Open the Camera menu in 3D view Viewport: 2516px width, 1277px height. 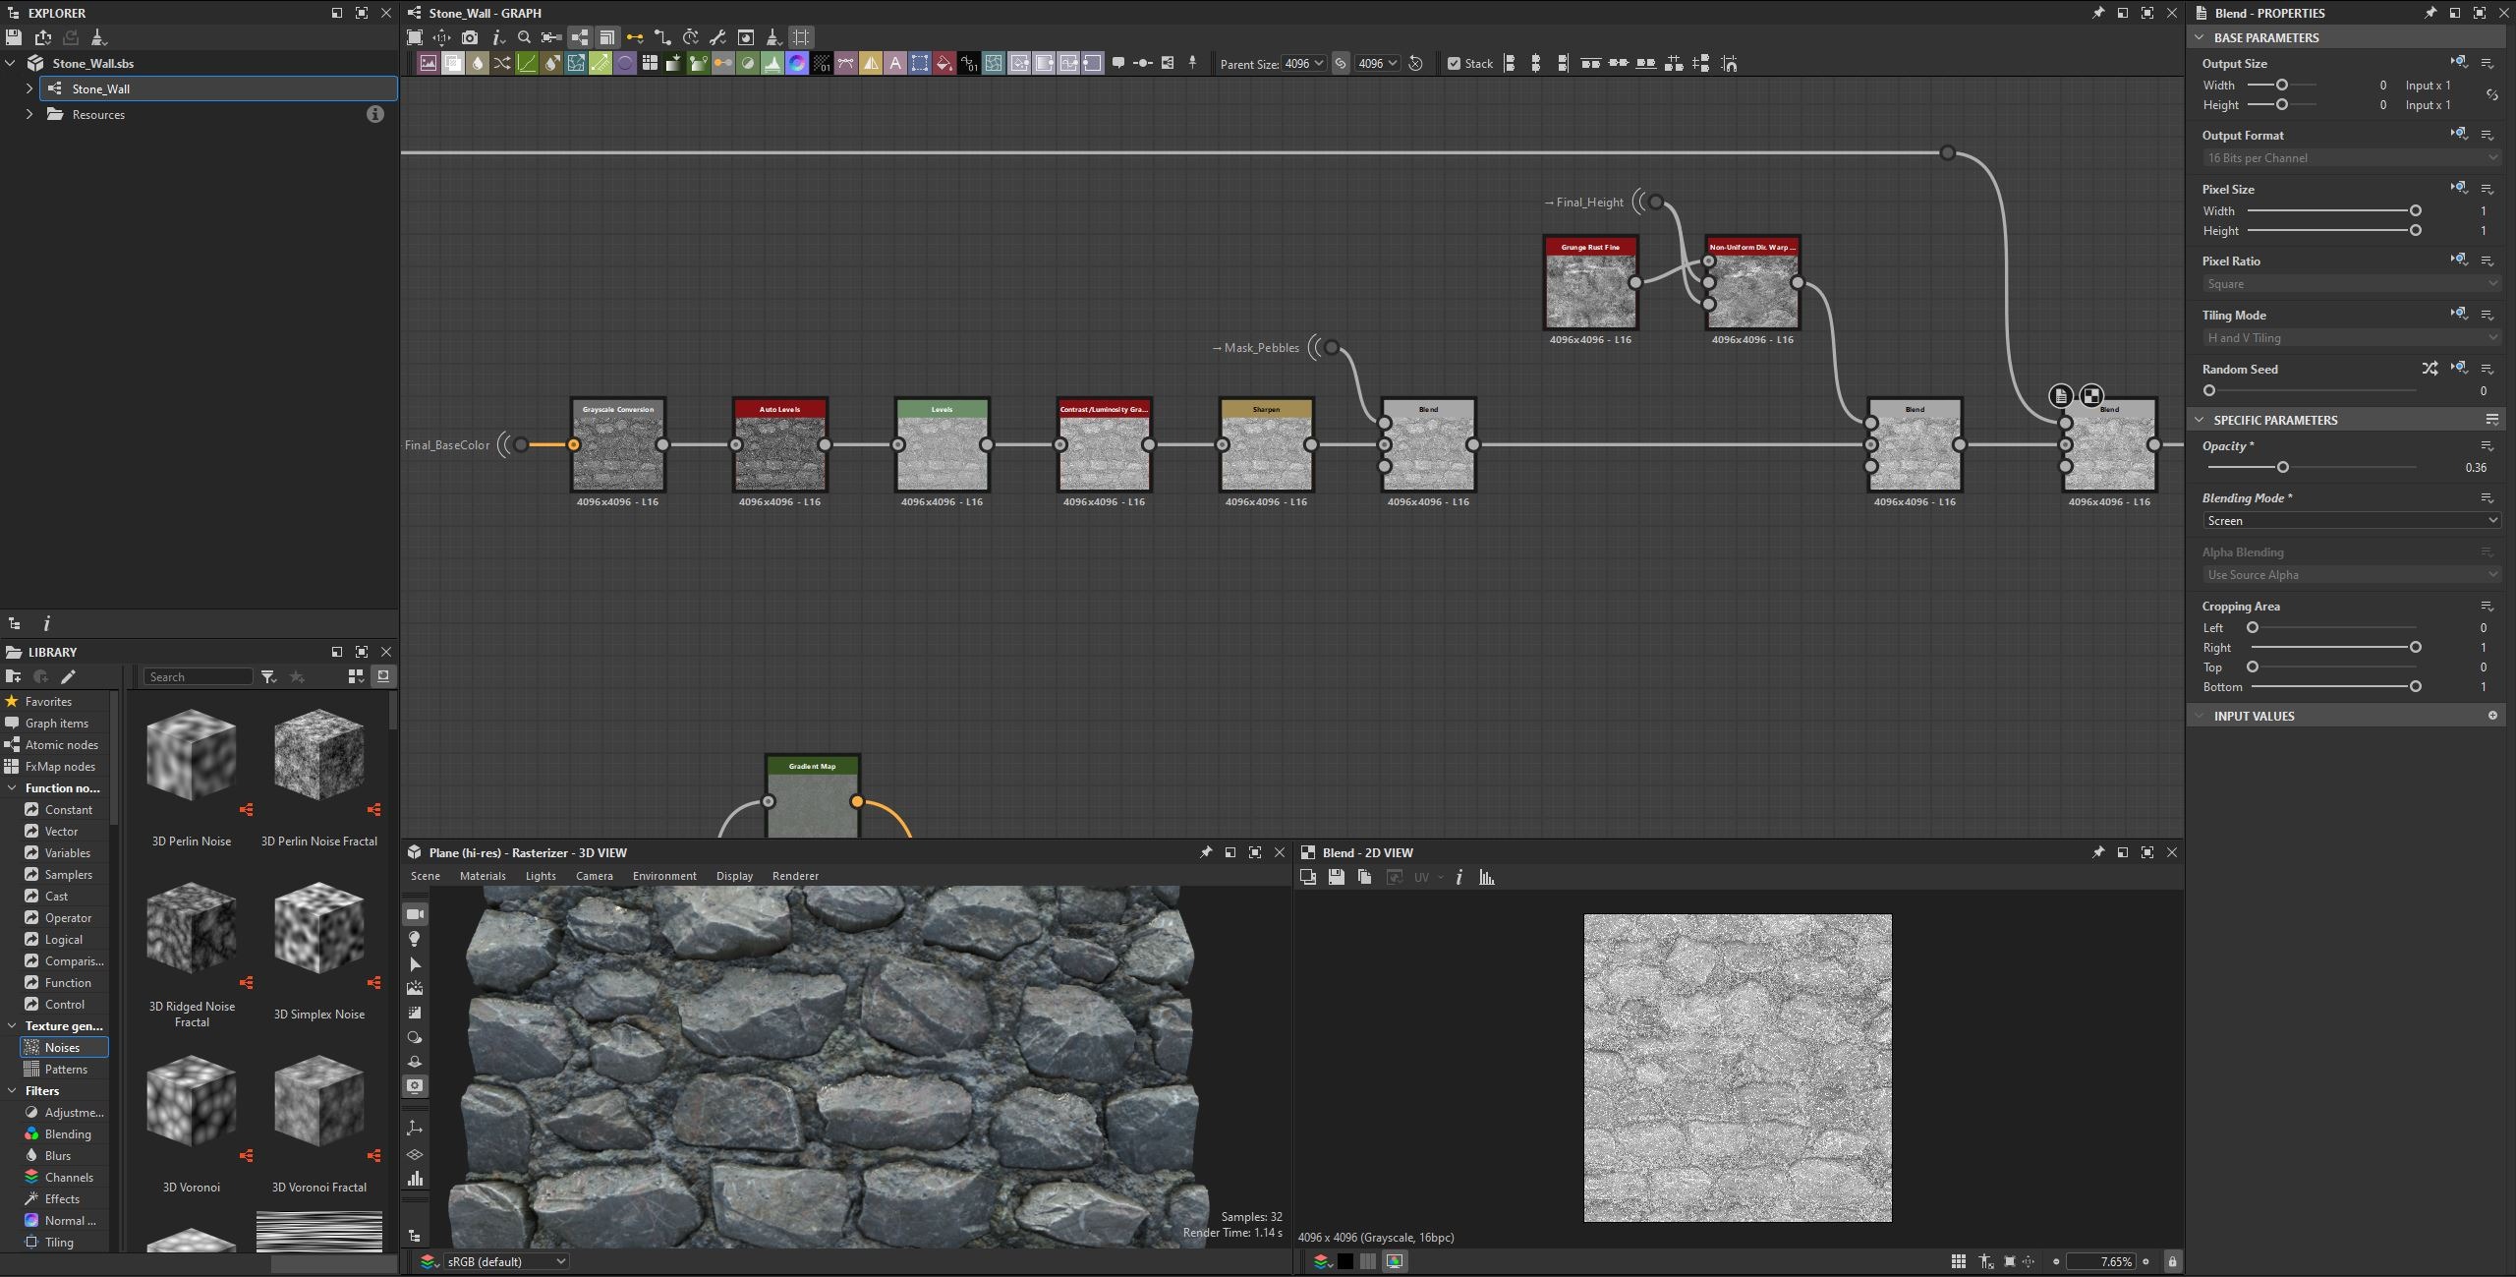[594, 876]
